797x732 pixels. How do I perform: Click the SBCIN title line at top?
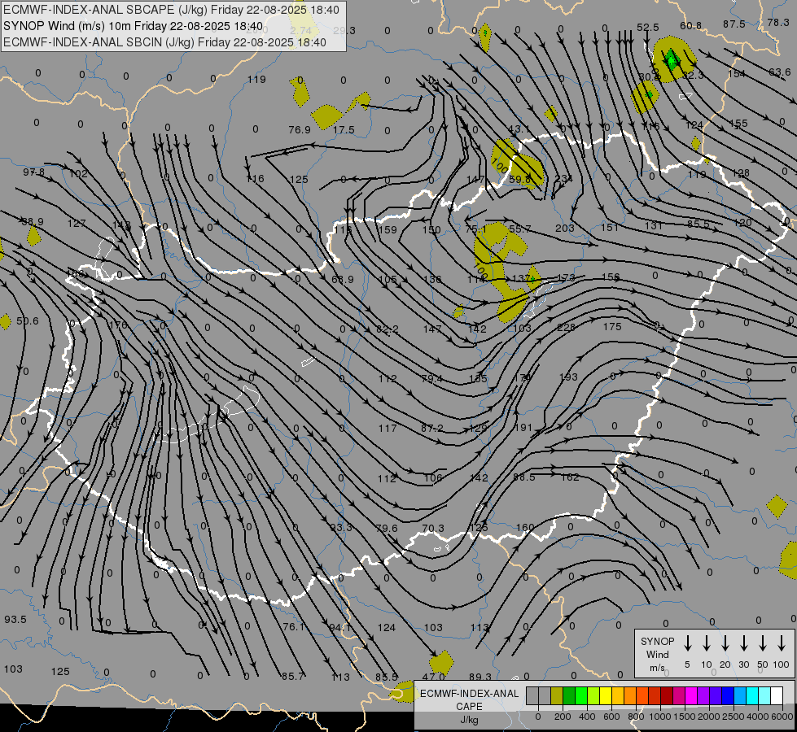point(164,42)
